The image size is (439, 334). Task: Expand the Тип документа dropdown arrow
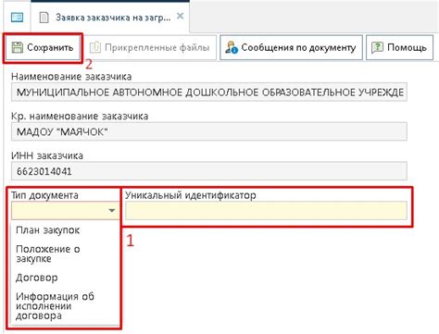112,211
